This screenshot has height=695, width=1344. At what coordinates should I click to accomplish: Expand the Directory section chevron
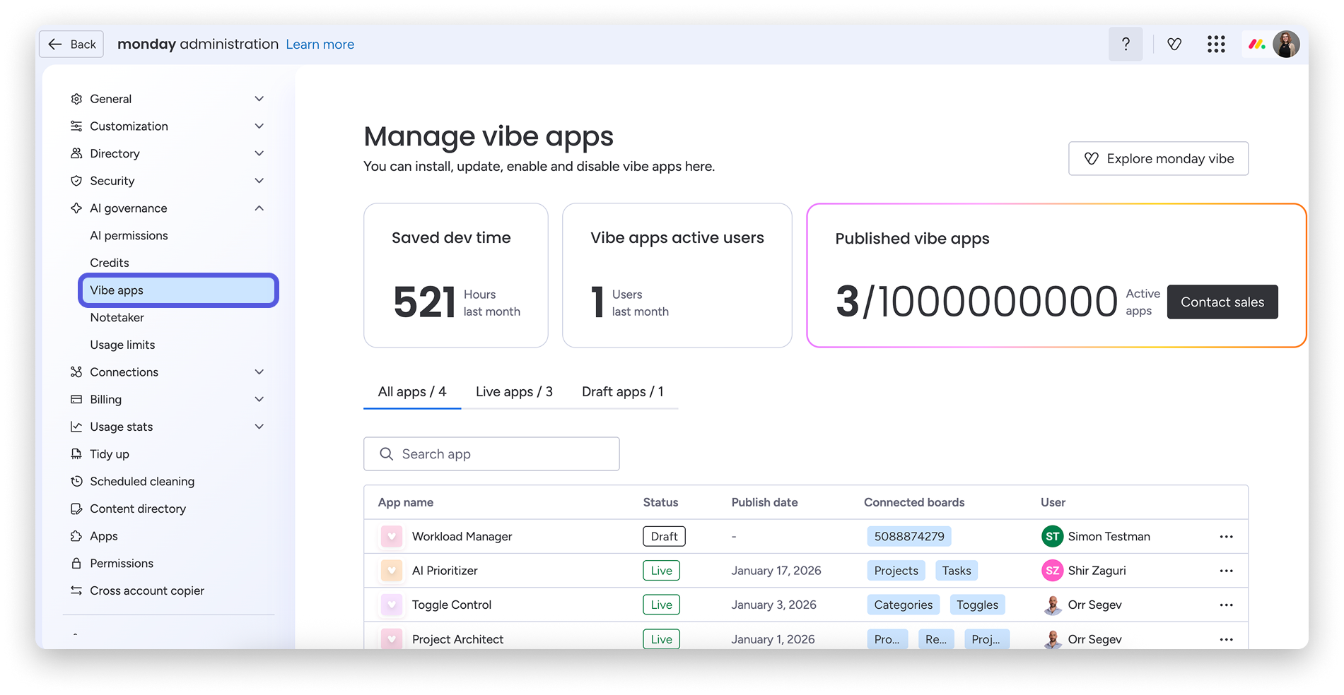click(x=259, y=153)
